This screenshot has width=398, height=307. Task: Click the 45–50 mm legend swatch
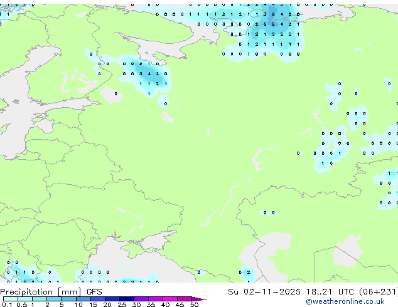click(x=185, y=299)
